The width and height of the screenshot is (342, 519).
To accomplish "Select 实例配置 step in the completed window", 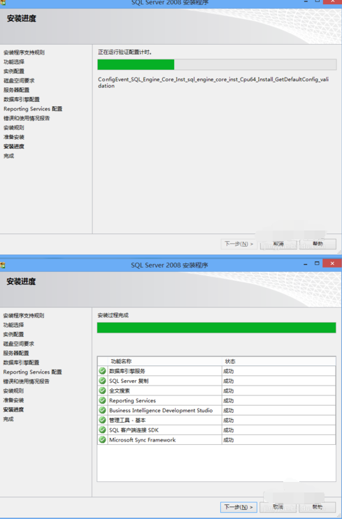I will coord(13,335).
